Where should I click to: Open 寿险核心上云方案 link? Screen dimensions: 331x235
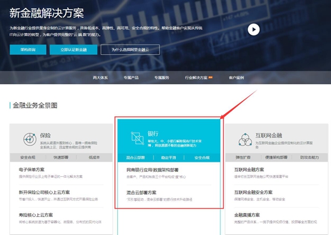pos(36,215)
